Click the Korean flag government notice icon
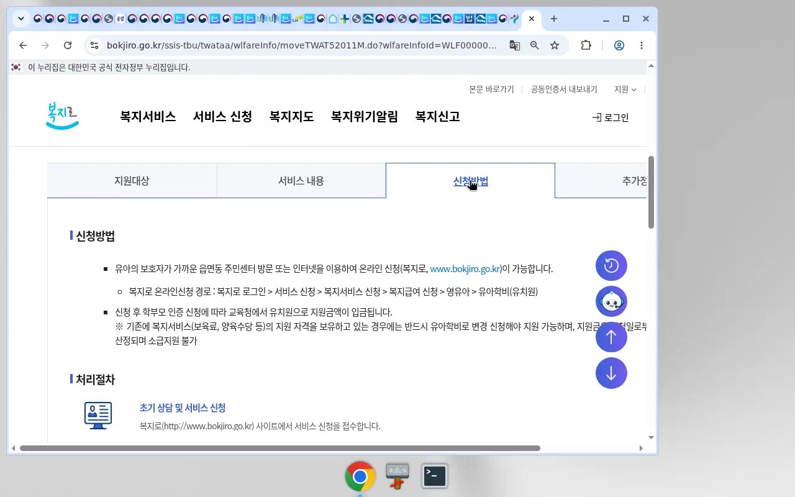Image resolution: width=795 pixels, height=497 pixels. (x=16, y=67)
